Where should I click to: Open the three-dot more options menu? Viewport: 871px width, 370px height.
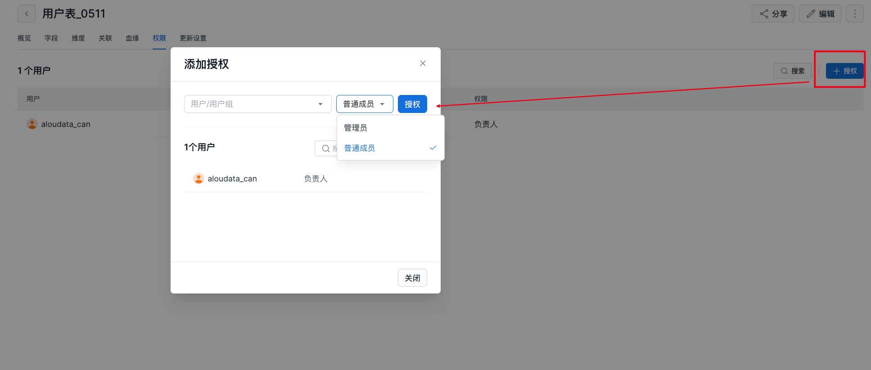tap(854, 14)
